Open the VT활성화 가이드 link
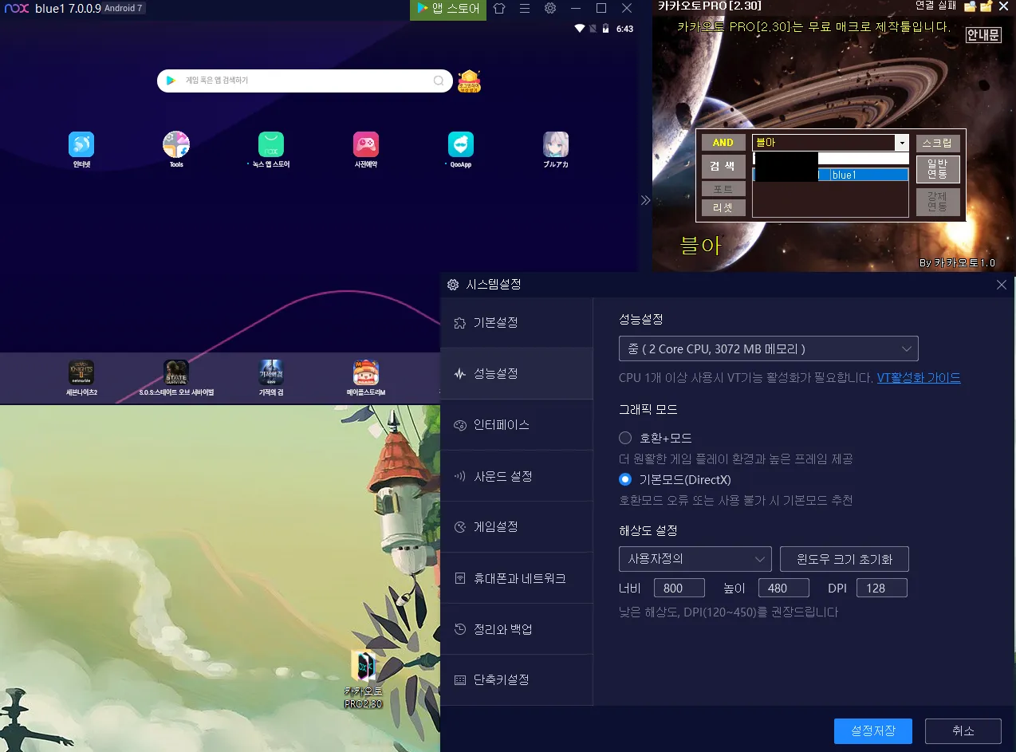This screenshot has width=1016, height=752. [x=919, y=378]
